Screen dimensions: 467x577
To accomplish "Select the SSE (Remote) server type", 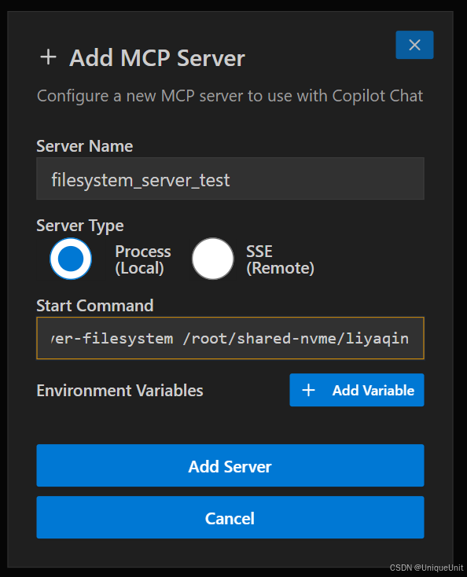I will click(213, 259).
